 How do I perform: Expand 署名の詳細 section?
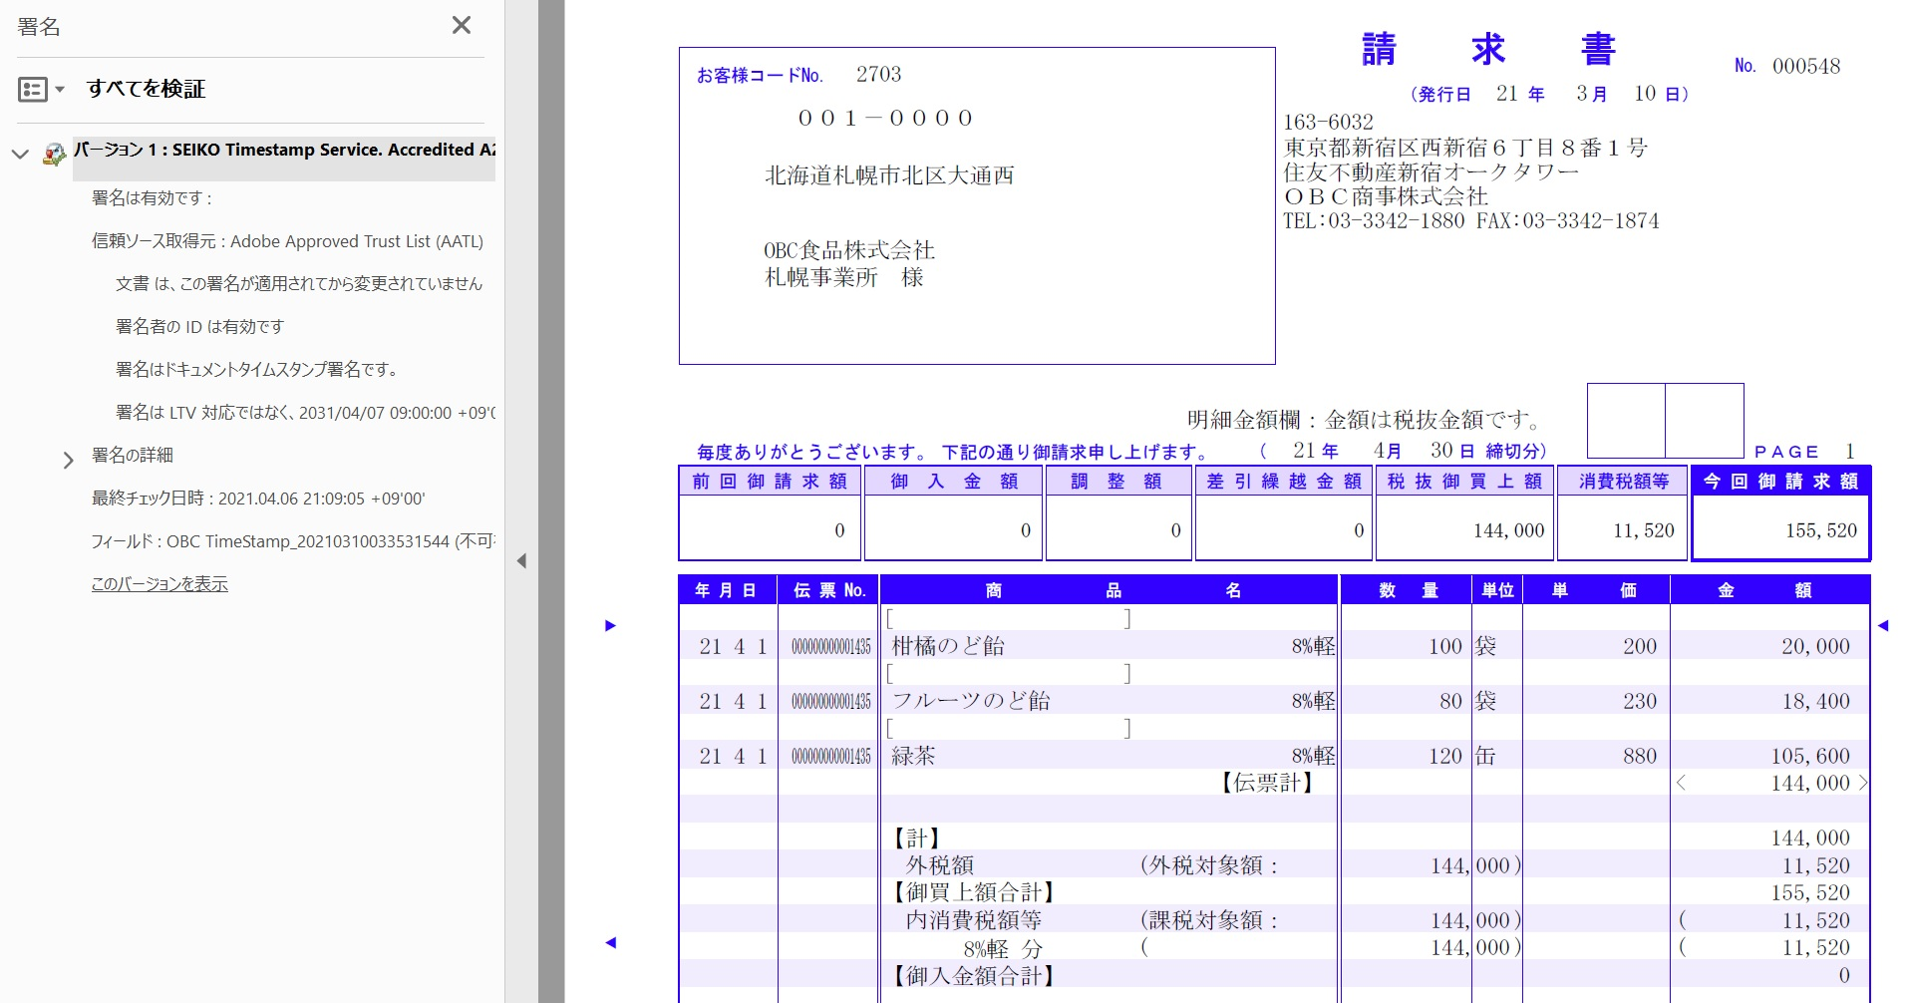68,459
